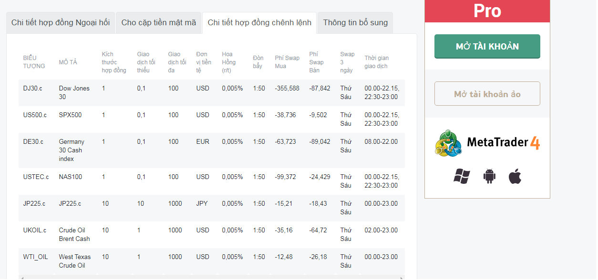Open the Cho cặp tiền mật mã tab
Viewport: 598px width, 280px height.
(158, 23)
